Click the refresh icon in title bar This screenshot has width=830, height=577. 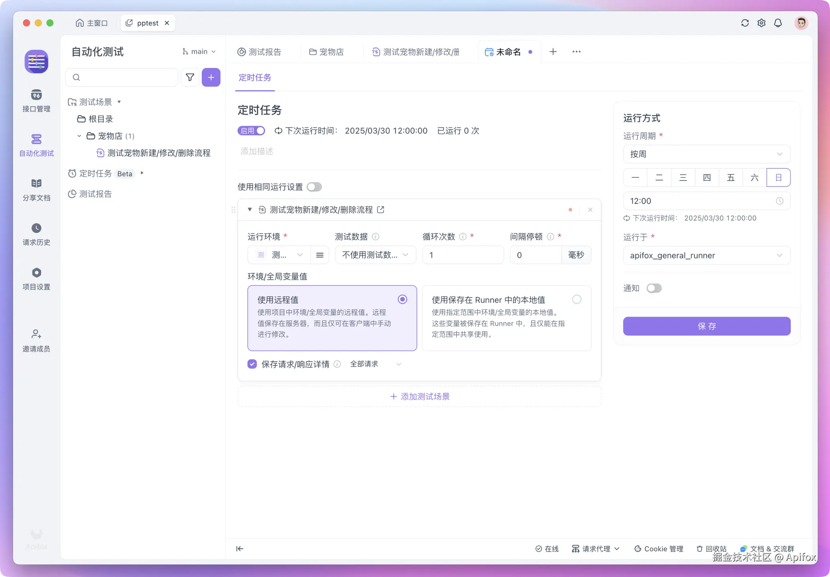pos(745,23)
